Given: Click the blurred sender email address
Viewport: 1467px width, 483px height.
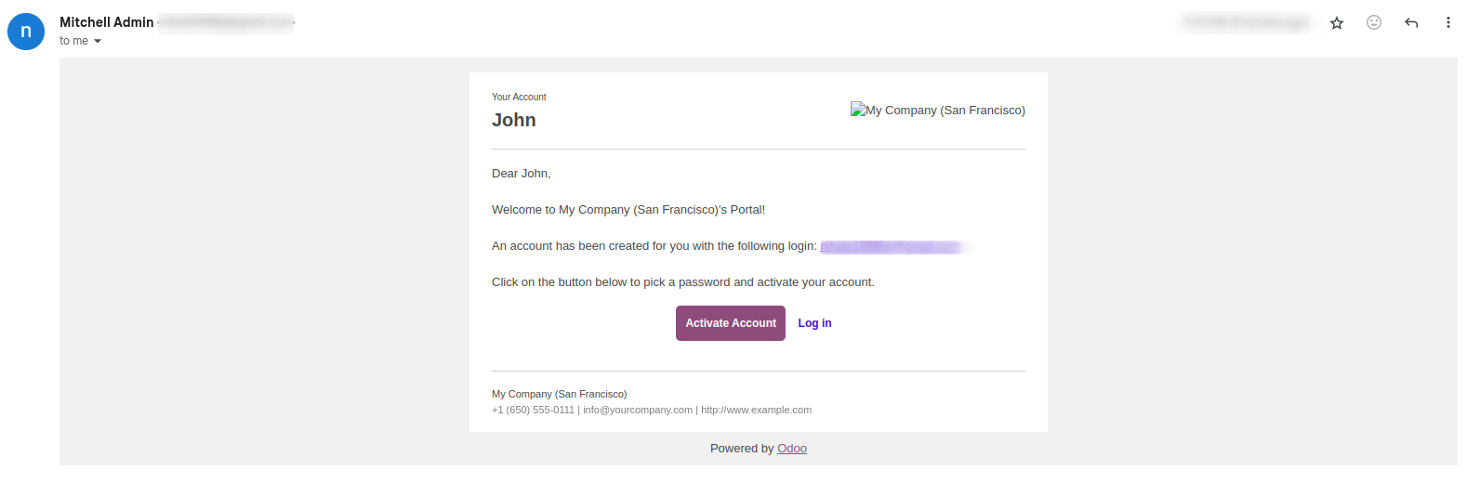Looking at the screenshot, I should 226,22.
